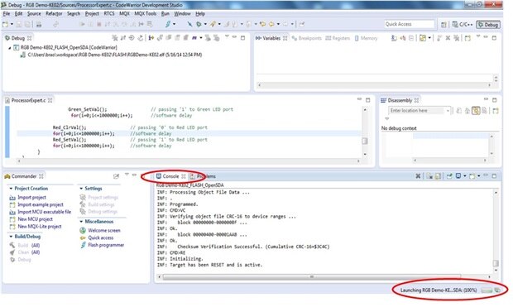Click the Welcome screen globe icon
The height and width of the screenshot is (307, 513).
[x=83, y=230]
